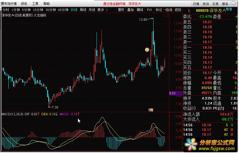Screen dimensions: 239x153
Task: Switch to the 60分钟 period tab
Action: coord(63,10)
